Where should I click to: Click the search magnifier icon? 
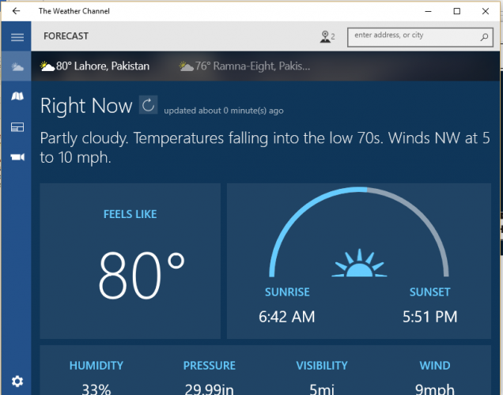tap(484, 37)
